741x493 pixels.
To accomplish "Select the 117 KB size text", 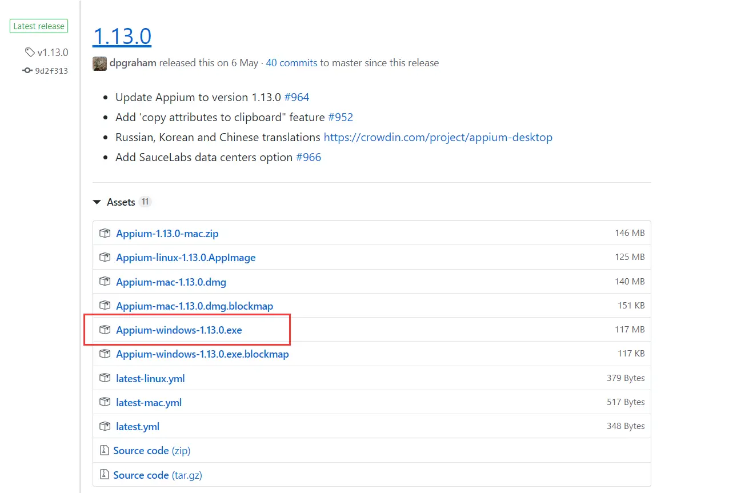I will click(631, 354).
